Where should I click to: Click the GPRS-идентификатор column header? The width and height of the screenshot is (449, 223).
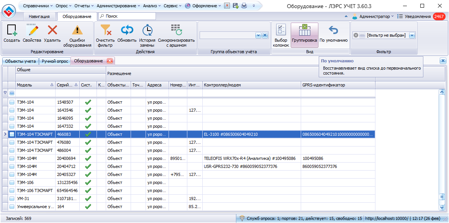(338, 85)
